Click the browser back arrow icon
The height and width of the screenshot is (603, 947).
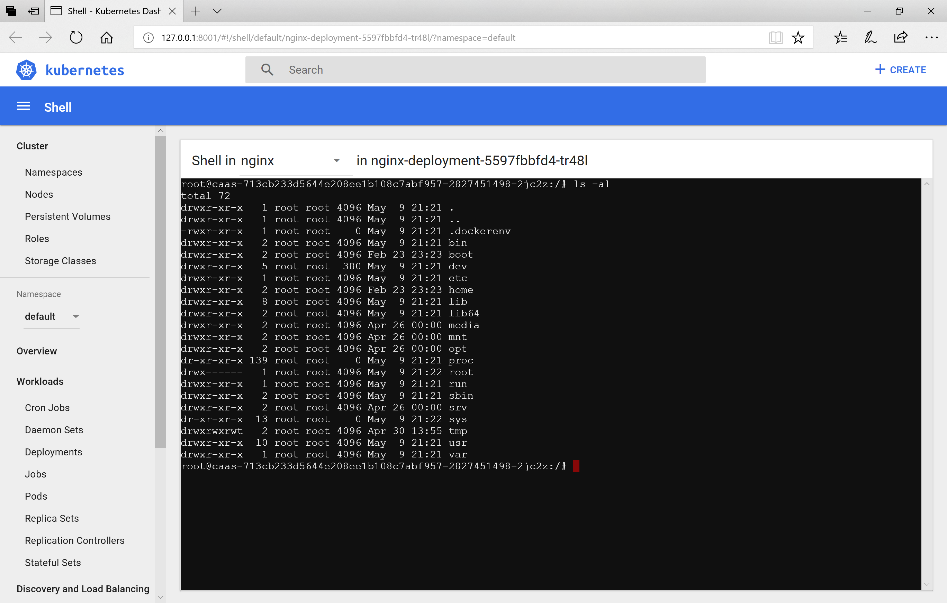point(15,37)
